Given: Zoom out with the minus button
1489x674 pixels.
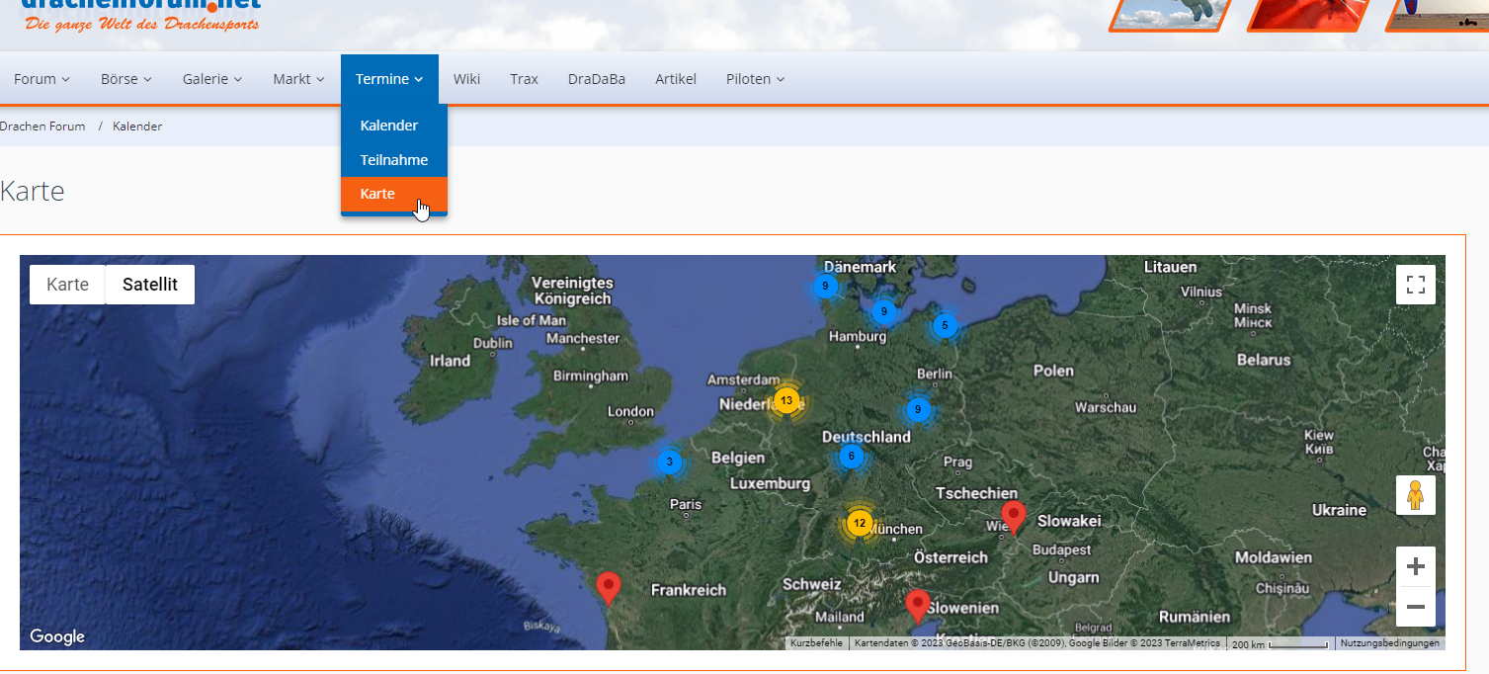Looking at the screenshot, I should (1415, 606).
